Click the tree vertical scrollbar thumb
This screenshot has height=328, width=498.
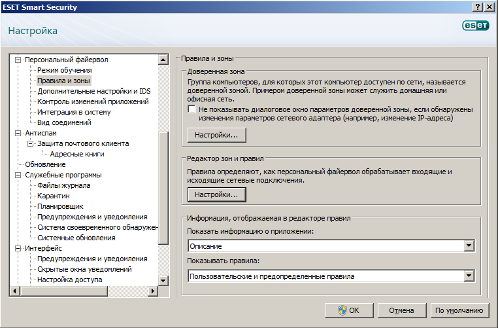(163, 188)
